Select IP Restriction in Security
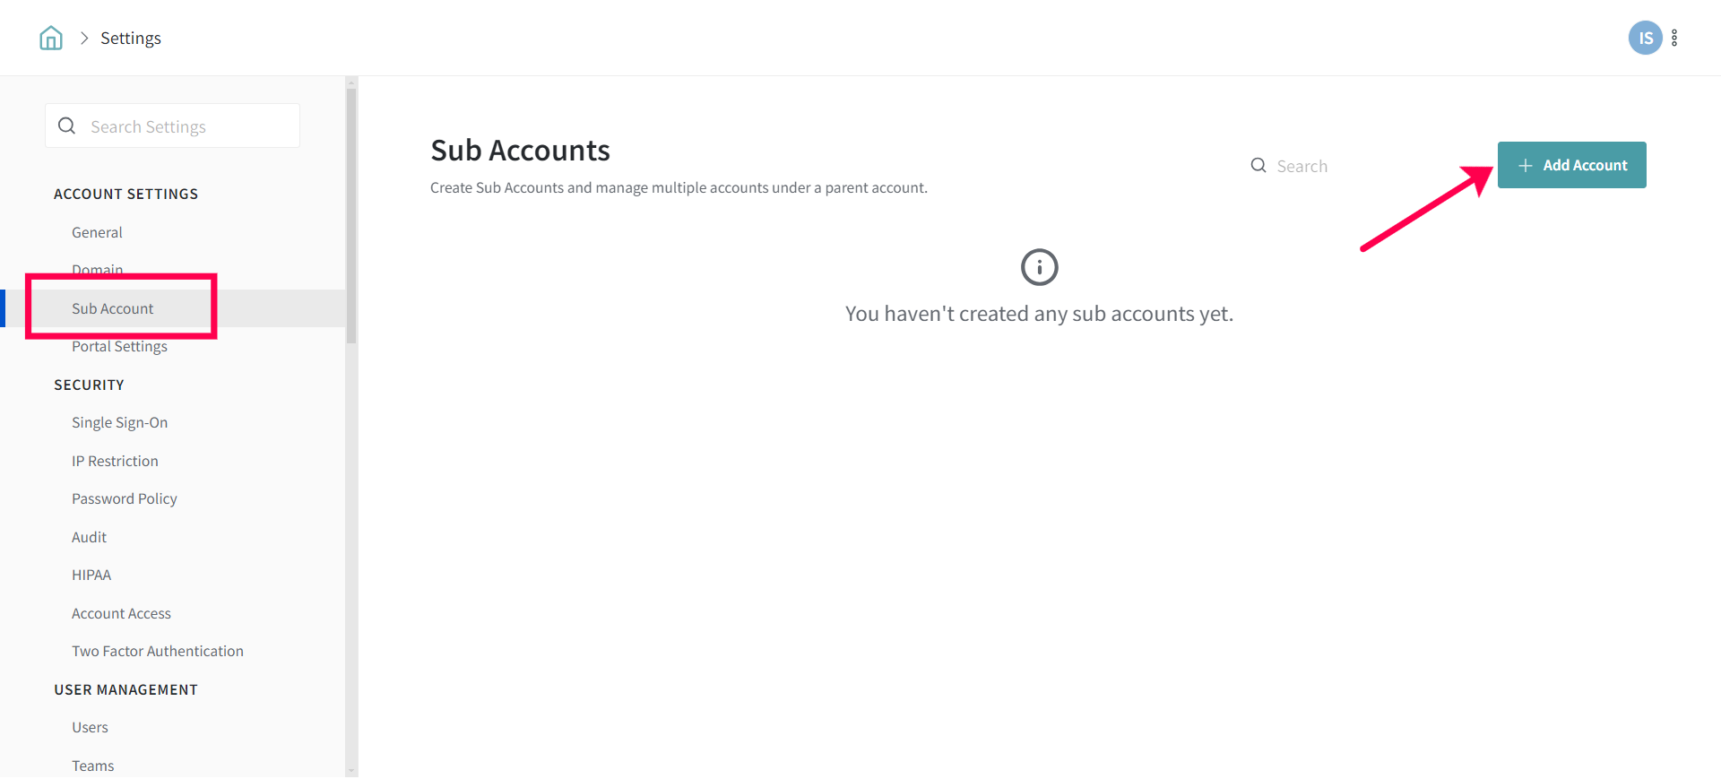Screen dimensions: 1721x779 pos(115,461)
